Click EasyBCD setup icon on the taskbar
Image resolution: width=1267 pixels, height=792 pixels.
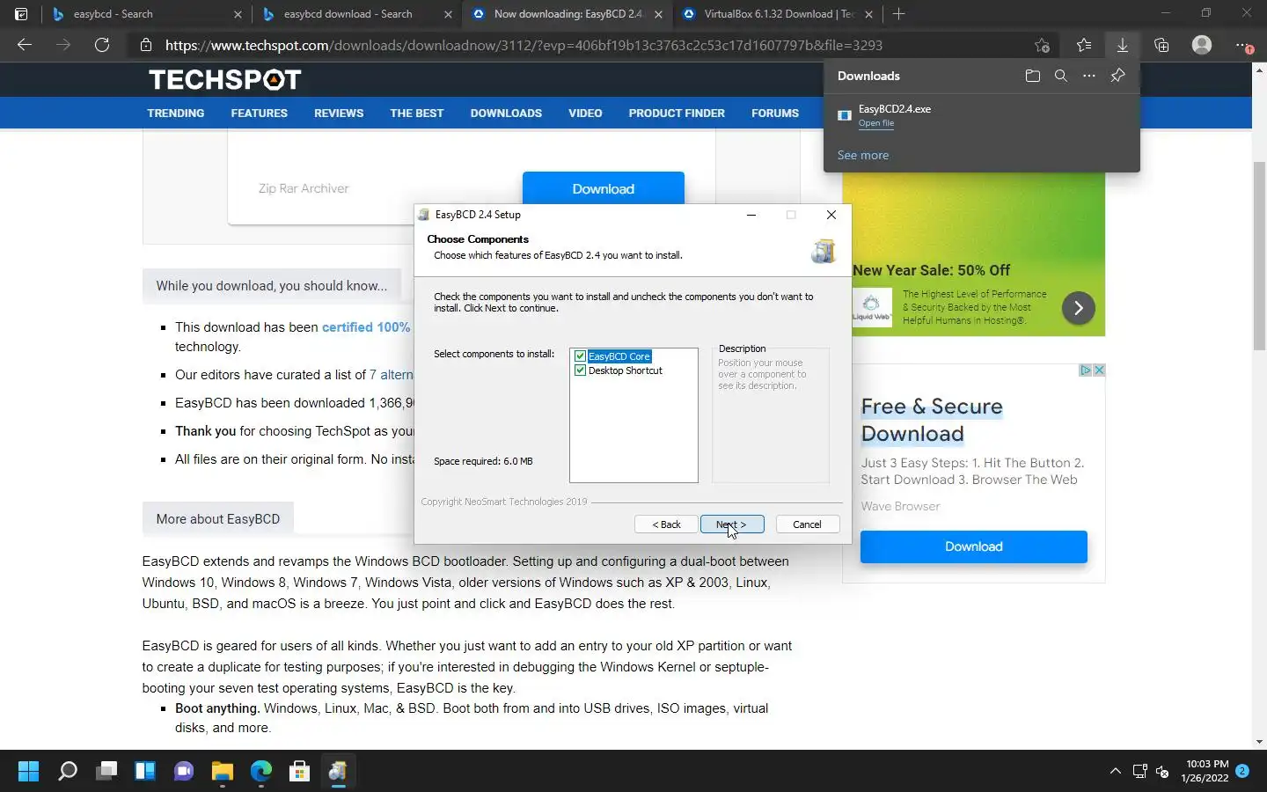coord(339,772)
